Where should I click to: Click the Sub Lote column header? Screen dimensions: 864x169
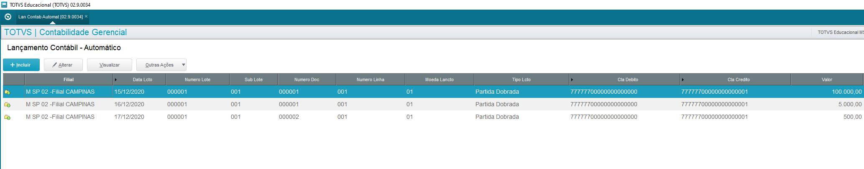click(x=253, y=79)
